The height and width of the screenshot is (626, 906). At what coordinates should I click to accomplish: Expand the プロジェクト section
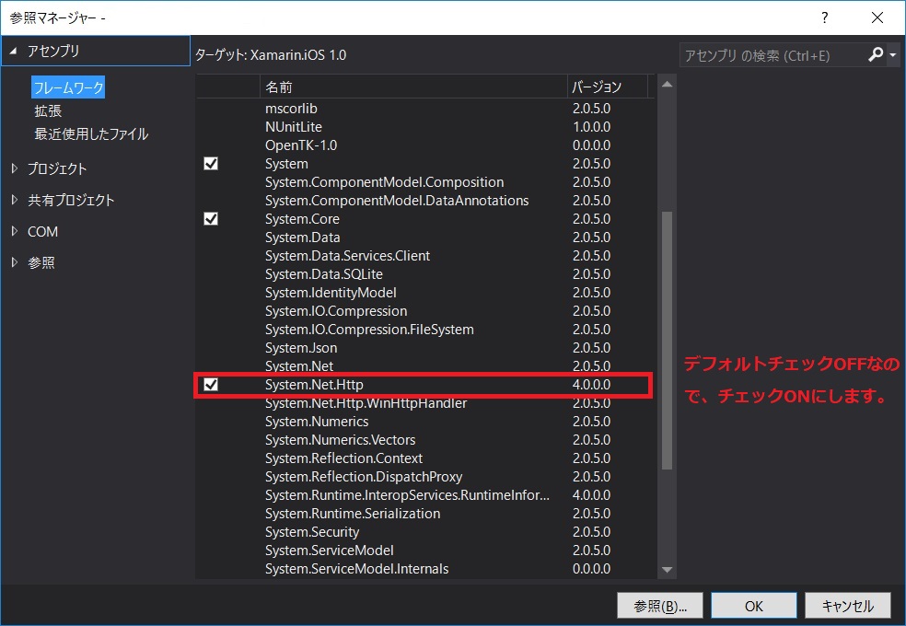15,168
